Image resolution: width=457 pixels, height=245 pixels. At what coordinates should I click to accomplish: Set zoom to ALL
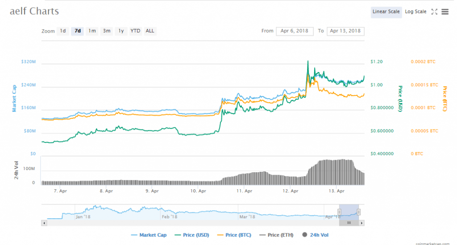pyautogui.click(x=150, y=31)
